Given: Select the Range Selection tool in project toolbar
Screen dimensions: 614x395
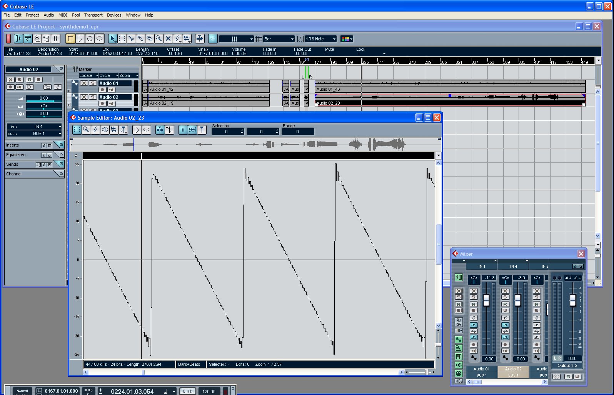Looking at the screenshot, I should click(x=122, y=39).
